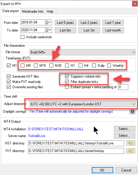Viewport: 138px width, 175px height.
Task: Confirm export with OK
Action: 102,170
